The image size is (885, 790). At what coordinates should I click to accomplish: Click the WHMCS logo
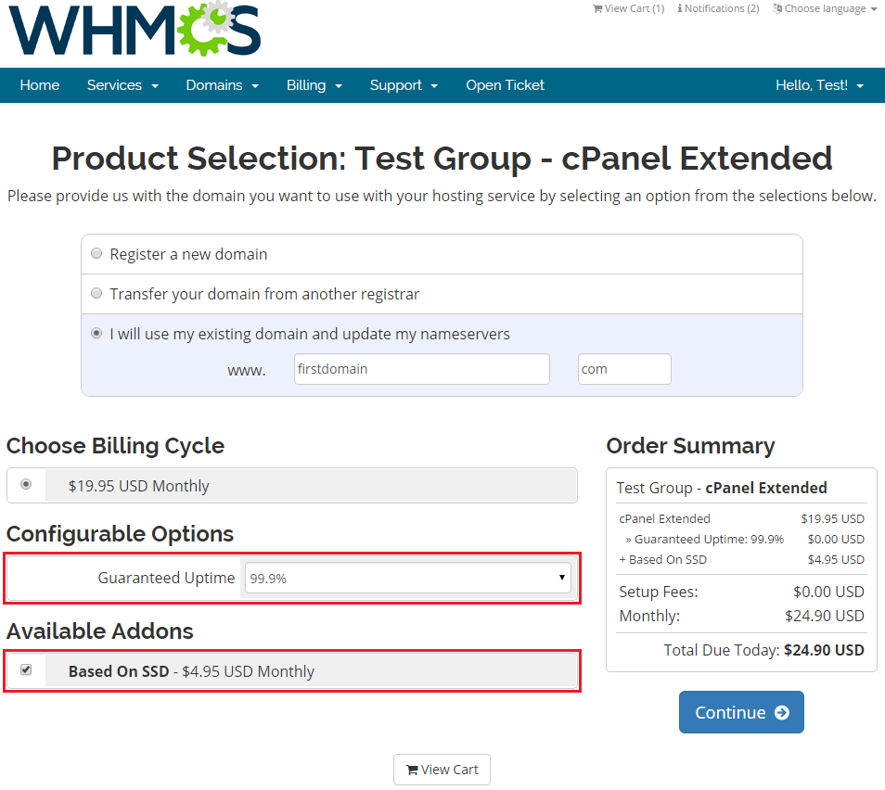click(x=135, y=30)
